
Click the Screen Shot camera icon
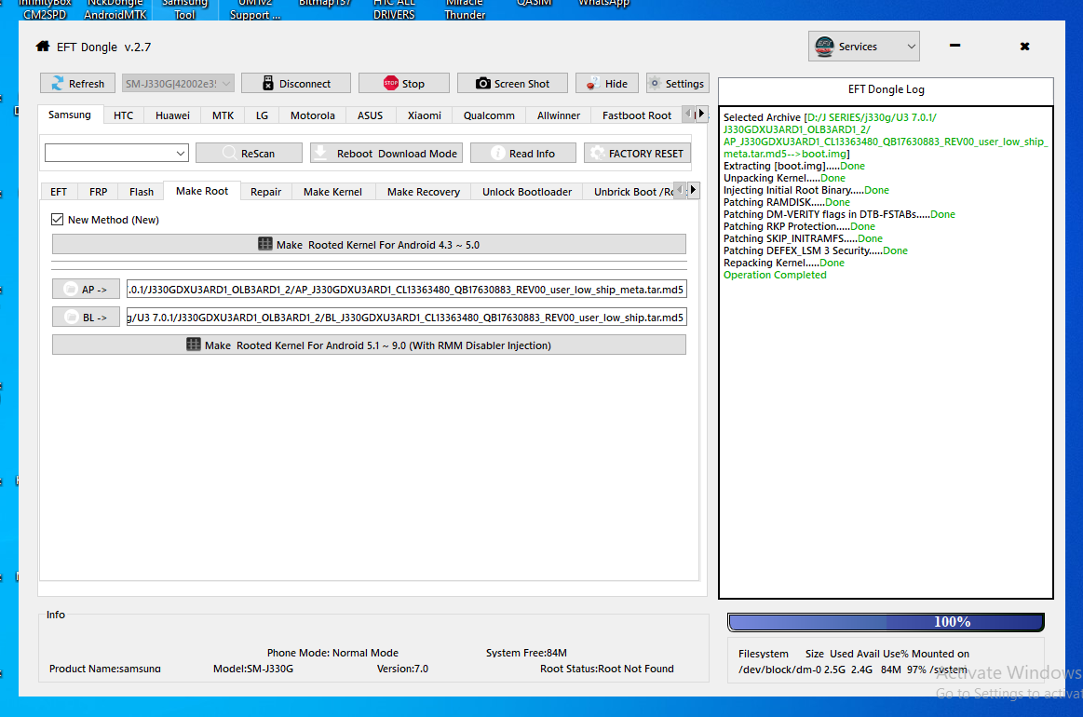pyautogui.click(x=482, y=83)
